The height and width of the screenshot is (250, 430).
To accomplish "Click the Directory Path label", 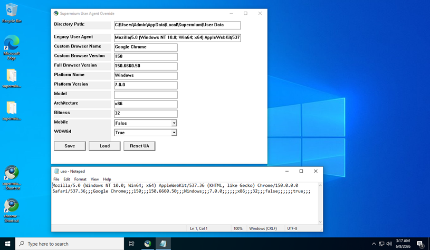I will [69, 24].
